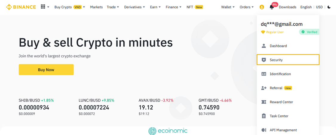
Task: Expand the Trade dropdown menu
Action: (x=113, y=7)
